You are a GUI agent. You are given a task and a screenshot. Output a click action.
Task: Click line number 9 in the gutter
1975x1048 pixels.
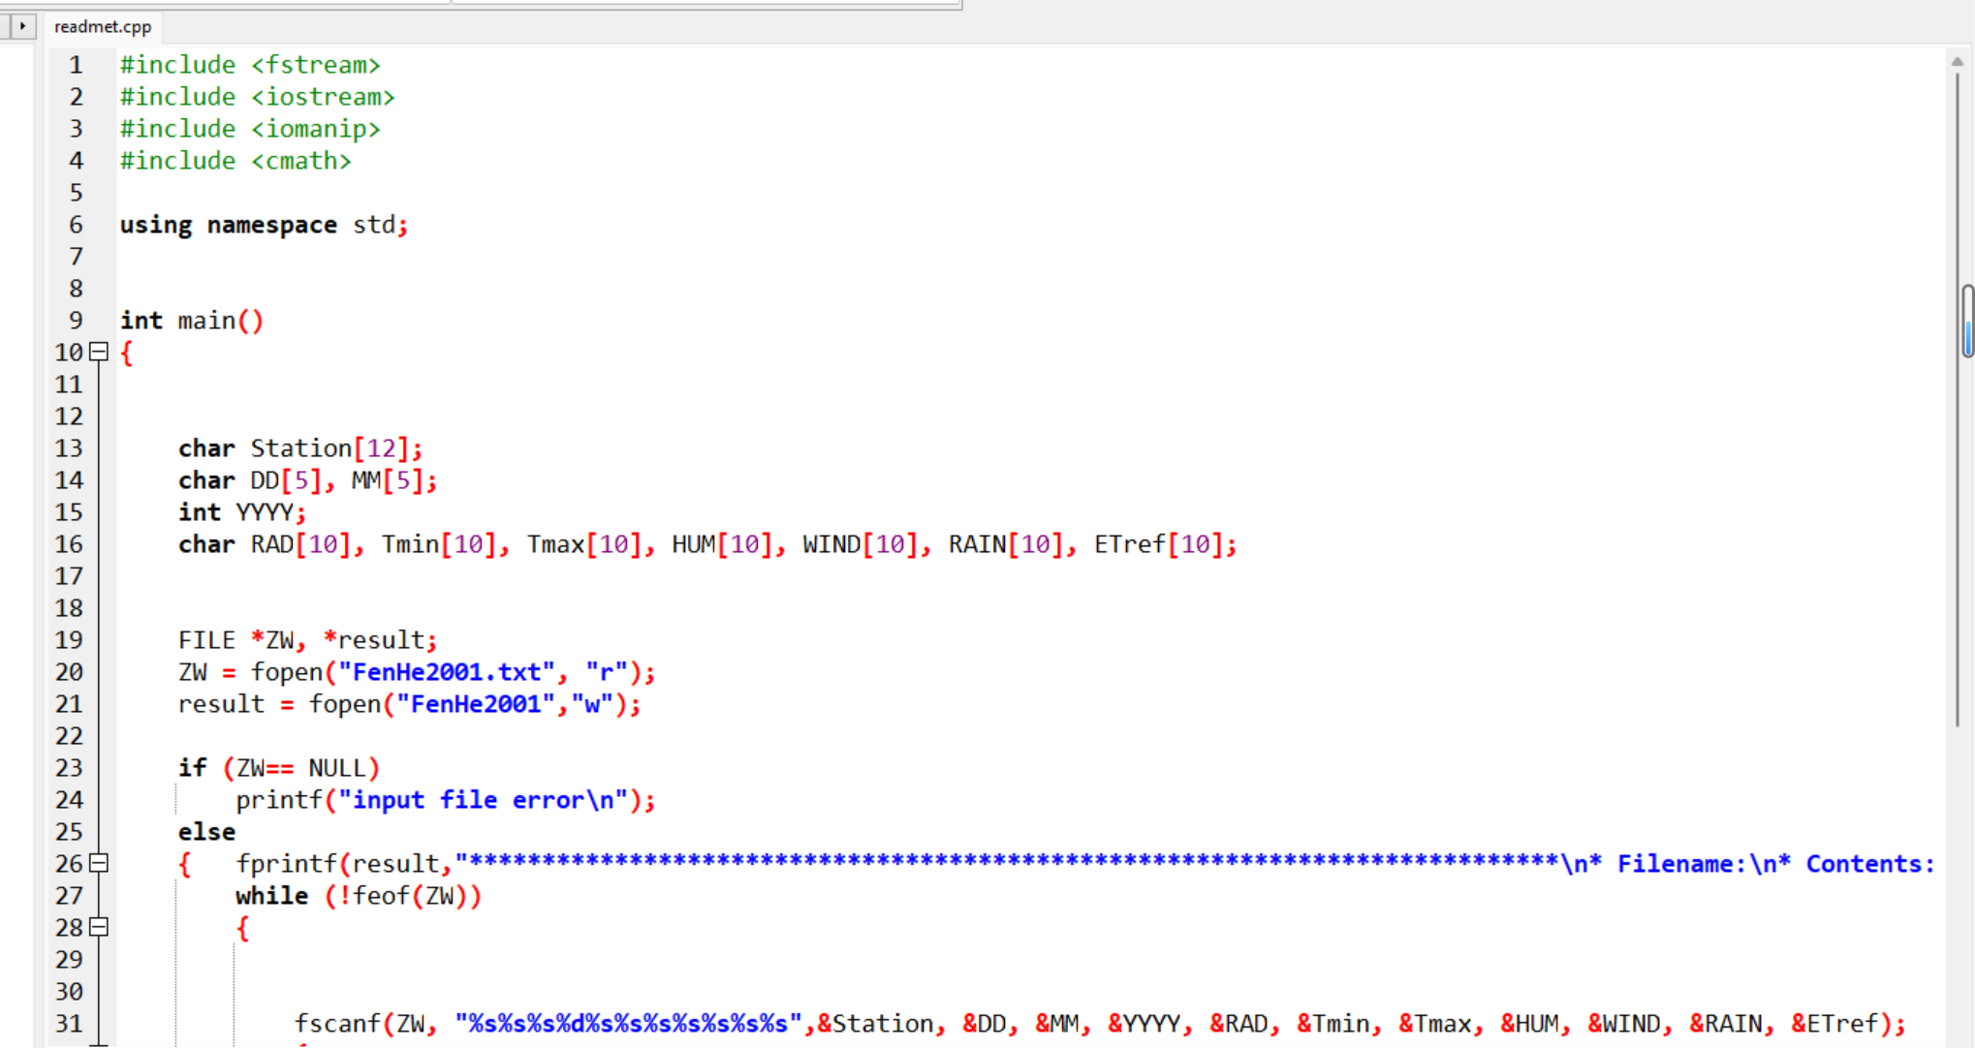pyautogui.click(x=76, y=321)
